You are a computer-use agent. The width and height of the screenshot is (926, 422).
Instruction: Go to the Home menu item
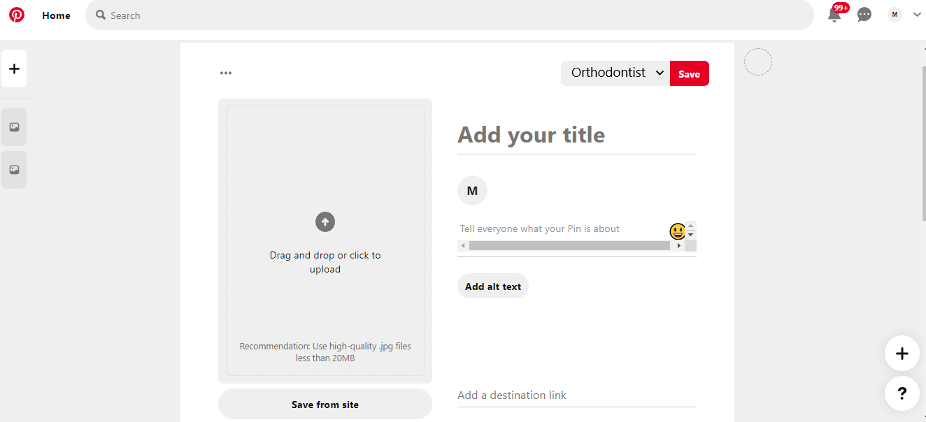(x=56, y=15)
